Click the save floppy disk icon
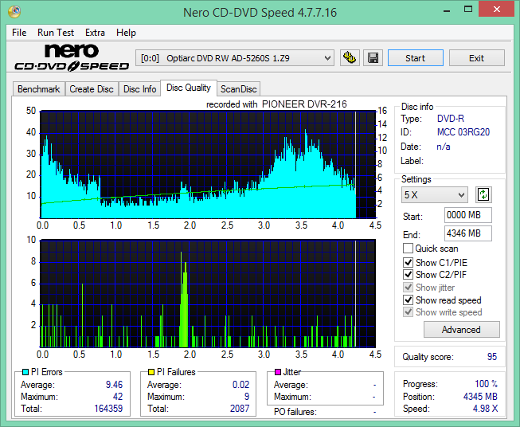The width and height of the screenshot is (520, 427). [373, 58]
